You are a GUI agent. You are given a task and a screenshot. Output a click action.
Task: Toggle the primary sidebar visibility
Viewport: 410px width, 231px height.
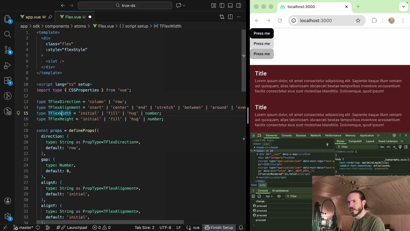pos(222,5)
